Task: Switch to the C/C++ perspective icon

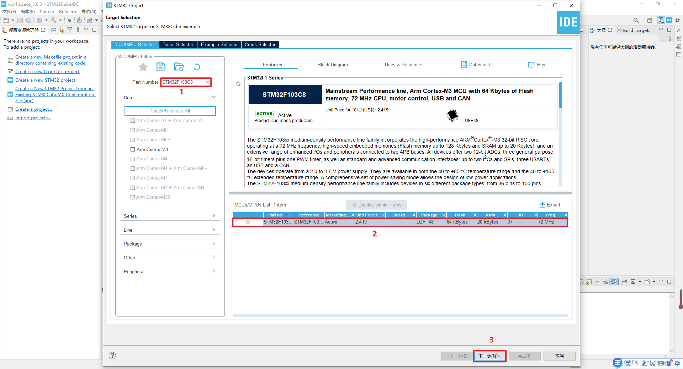Action: click(661, 20)
